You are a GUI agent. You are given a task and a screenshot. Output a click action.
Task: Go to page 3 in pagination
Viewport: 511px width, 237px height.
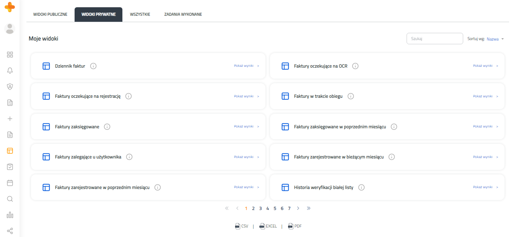pyautogui.click(x=260, y=208)
